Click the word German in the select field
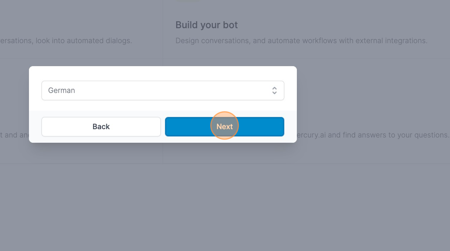The width and height of the screenshot is (450, 251). tap(61, 91)
